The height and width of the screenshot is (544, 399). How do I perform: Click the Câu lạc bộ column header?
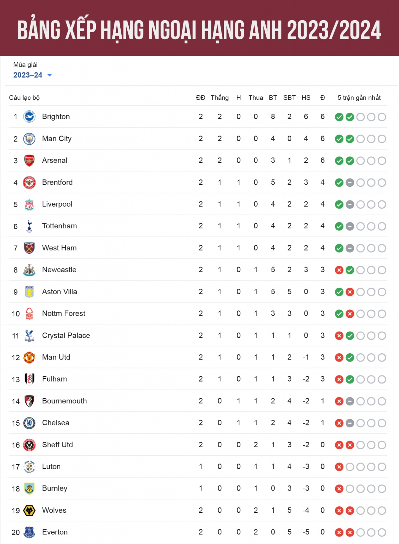point(24,98)
